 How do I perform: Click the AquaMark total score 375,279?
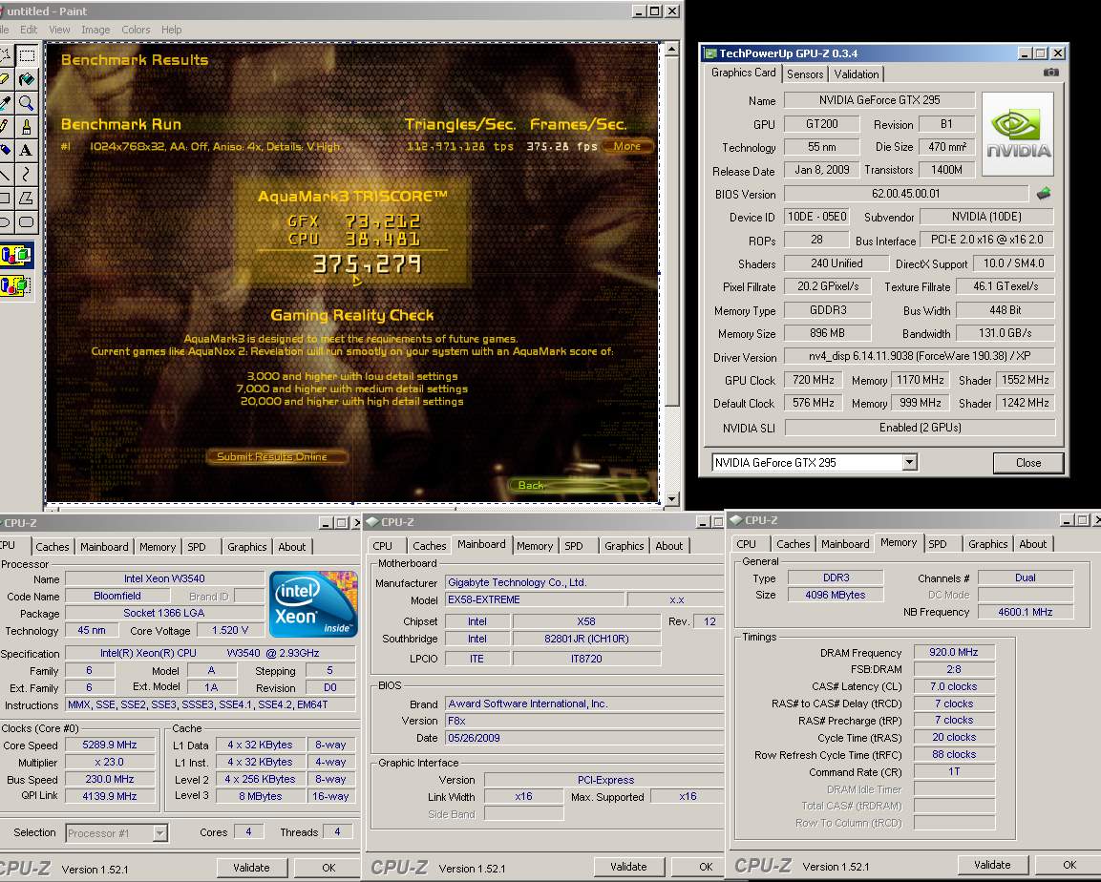click(367, 263)
